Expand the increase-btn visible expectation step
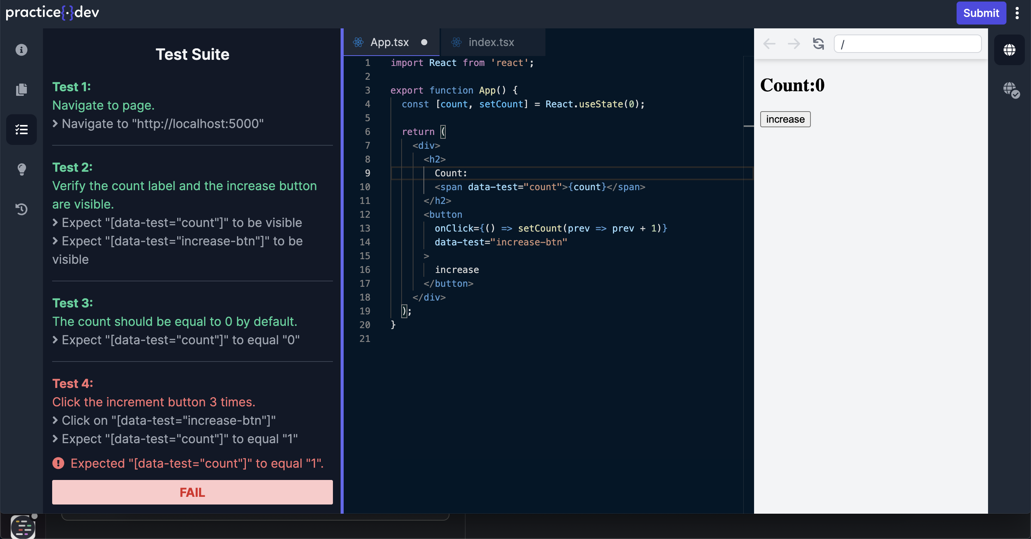The width and height of the screenshot is (1031, 539). [x=177, y=250]
